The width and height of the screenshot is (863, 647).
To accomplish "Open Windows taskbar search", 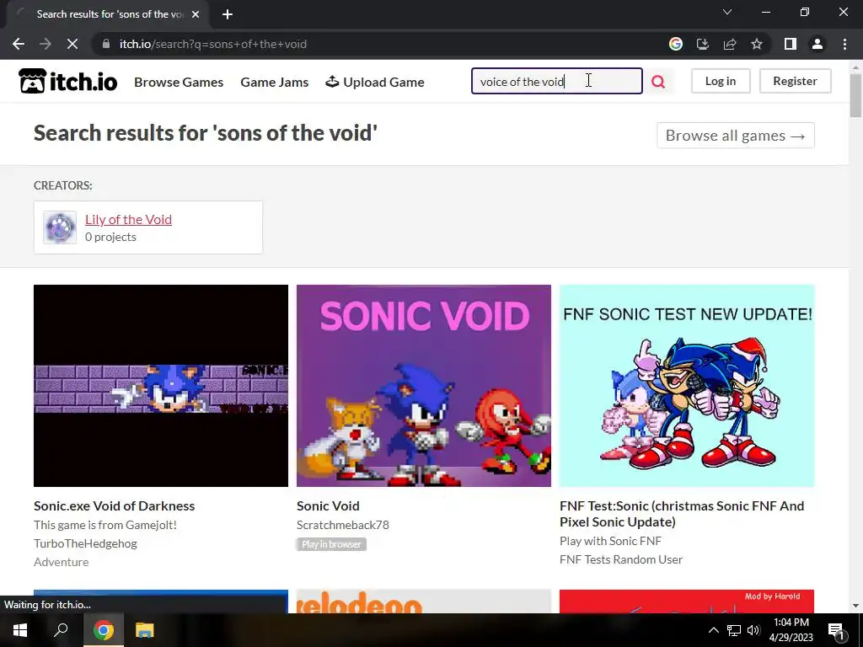I will coord(61,630).
